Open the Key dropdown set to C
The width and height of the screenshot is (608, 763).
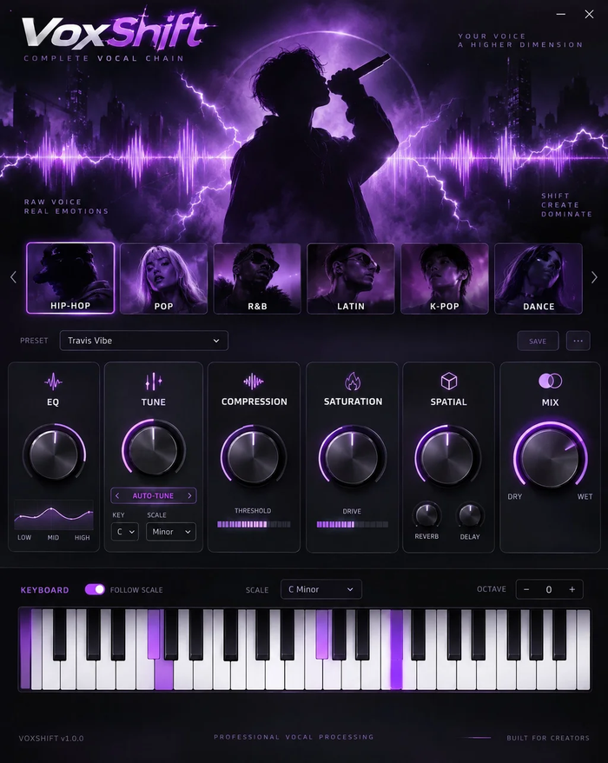point(125,532)
